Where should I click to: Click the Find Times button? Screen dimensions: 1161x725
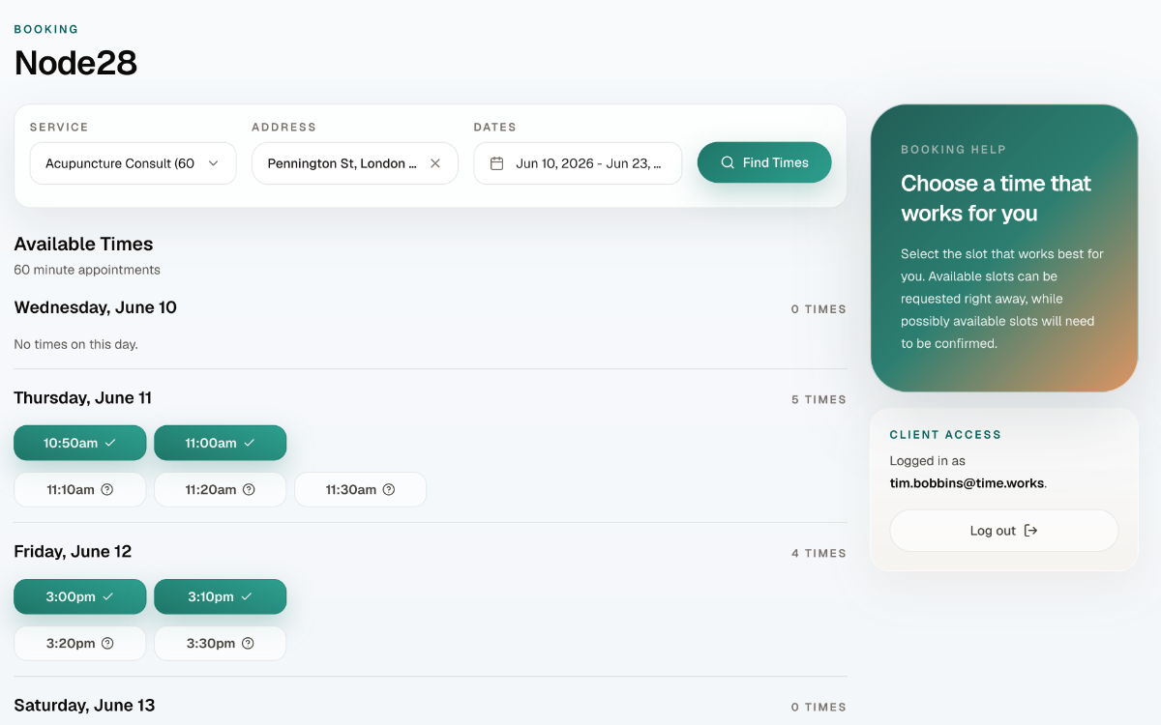(764, 162)
